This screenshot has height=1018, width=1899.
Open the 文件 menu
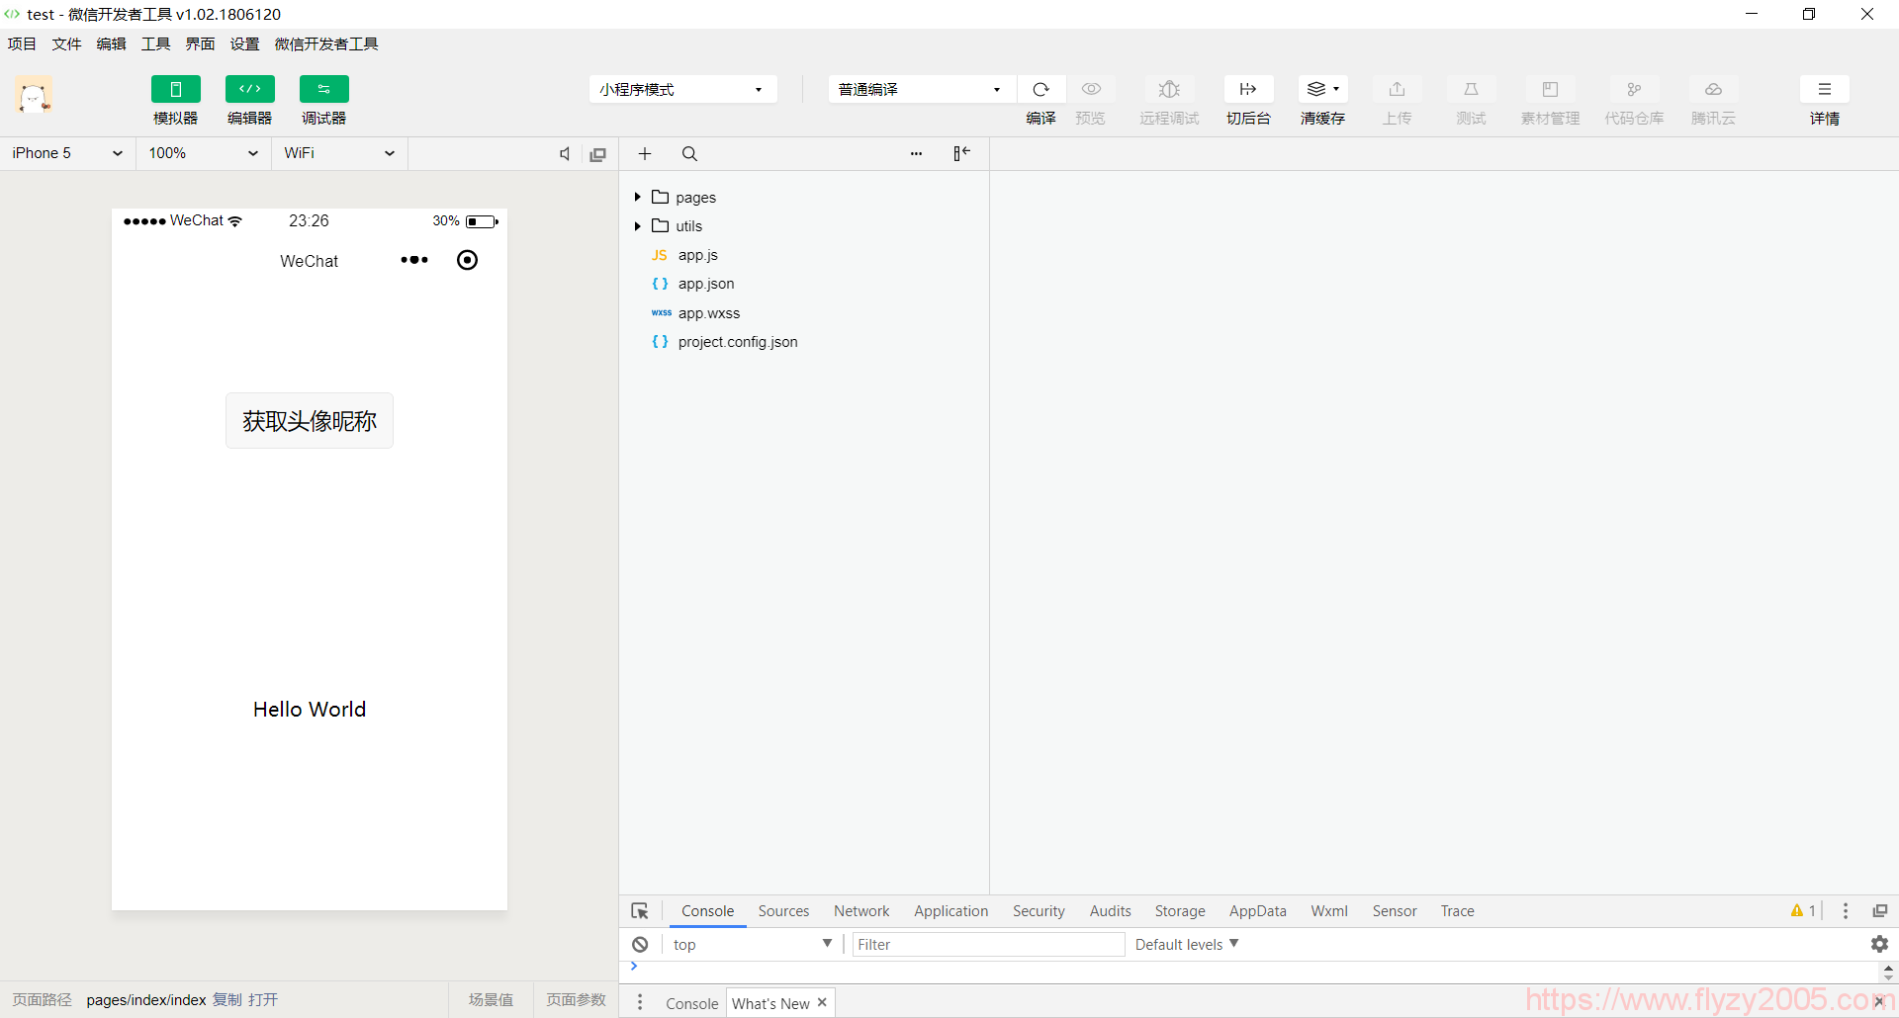point(66,43)
